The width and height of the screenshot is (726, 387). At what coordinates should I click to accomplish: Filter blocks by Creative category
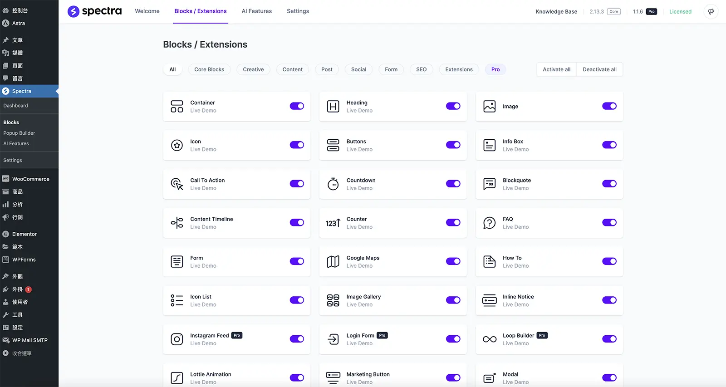pyautogui.click(x=253, y=69)
